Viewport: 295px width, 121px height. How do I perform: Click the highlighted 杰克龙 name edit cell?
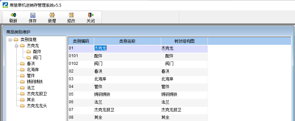[x=127, y=48]
